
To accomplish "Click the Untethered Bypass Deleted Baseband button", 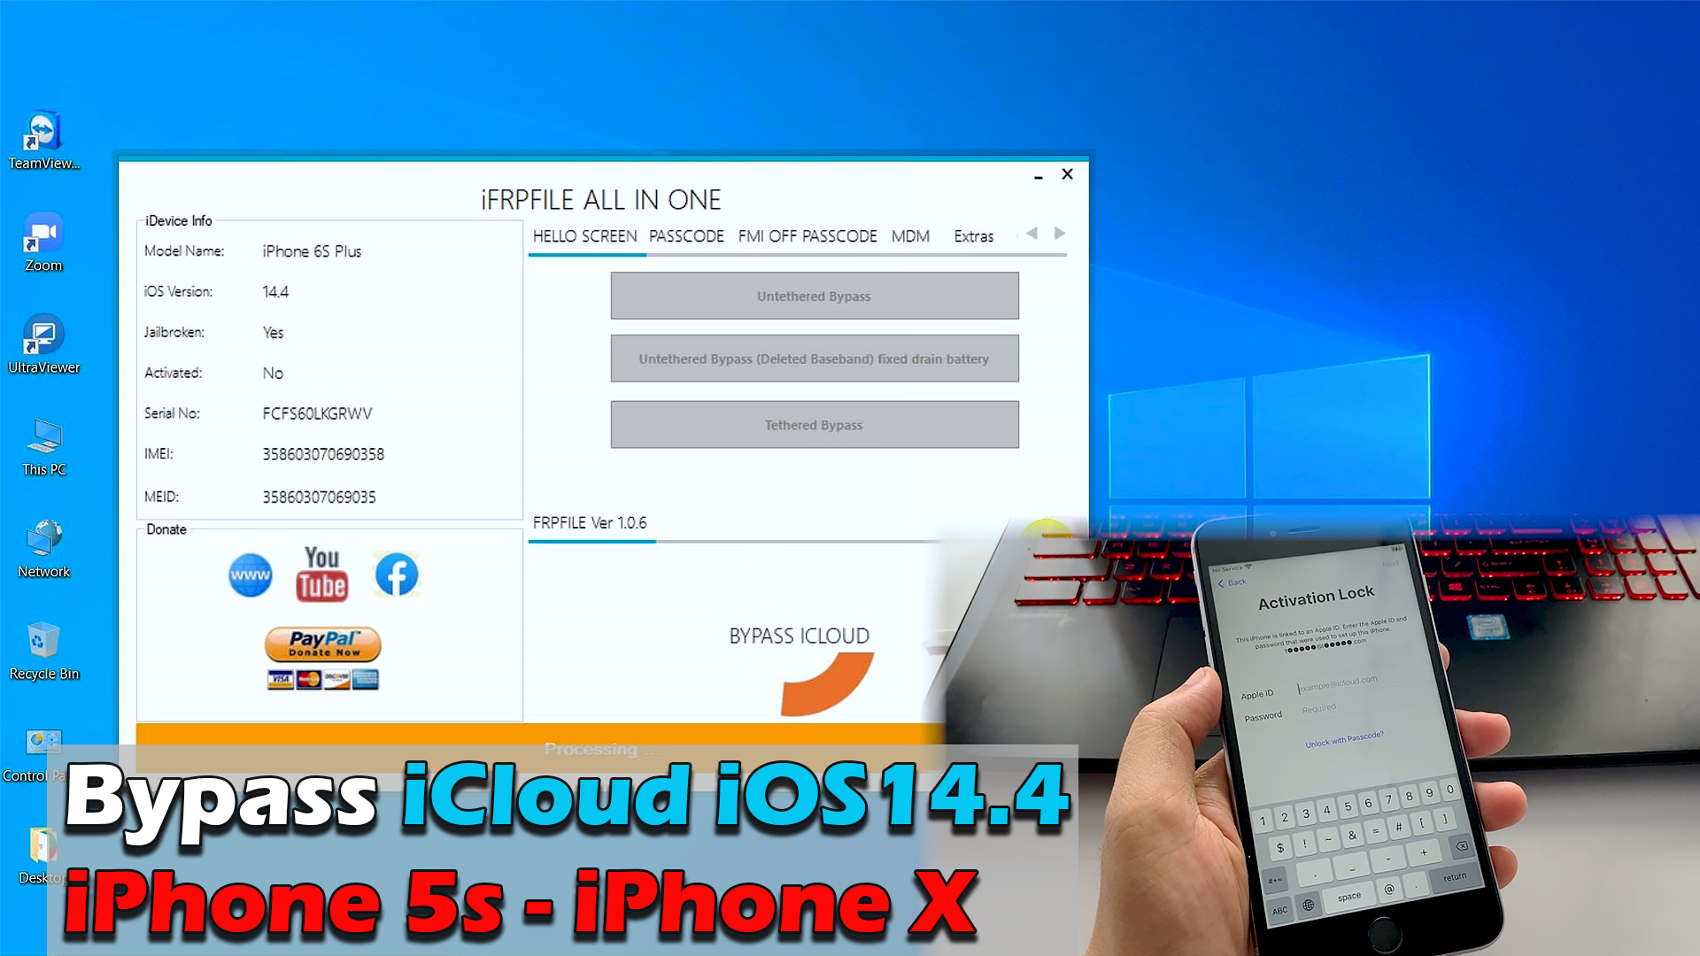I will (814, 358).
